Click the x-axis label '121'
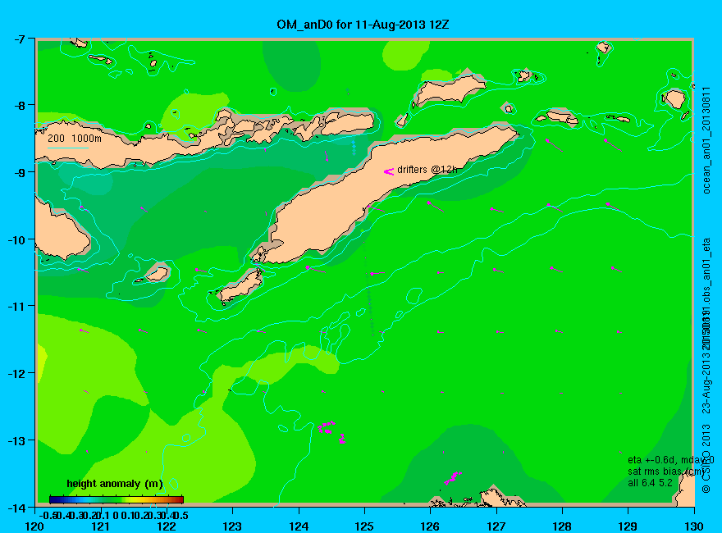Image resolution: width=722 pixels, height=533 pixels. pos(101,526)
